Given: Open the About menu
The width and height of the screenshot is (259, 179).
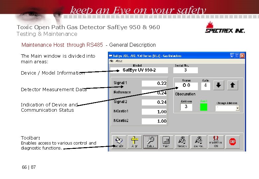Looking at the screenshot, I should point(119,61).
